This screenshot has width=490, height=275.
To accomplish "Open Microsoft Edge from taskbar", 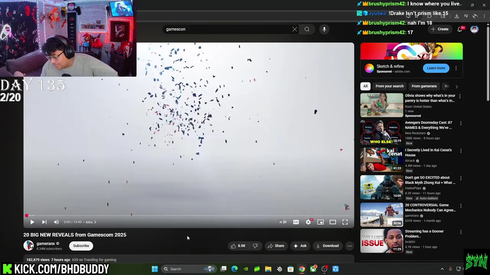I will click(x=235, y=269).
